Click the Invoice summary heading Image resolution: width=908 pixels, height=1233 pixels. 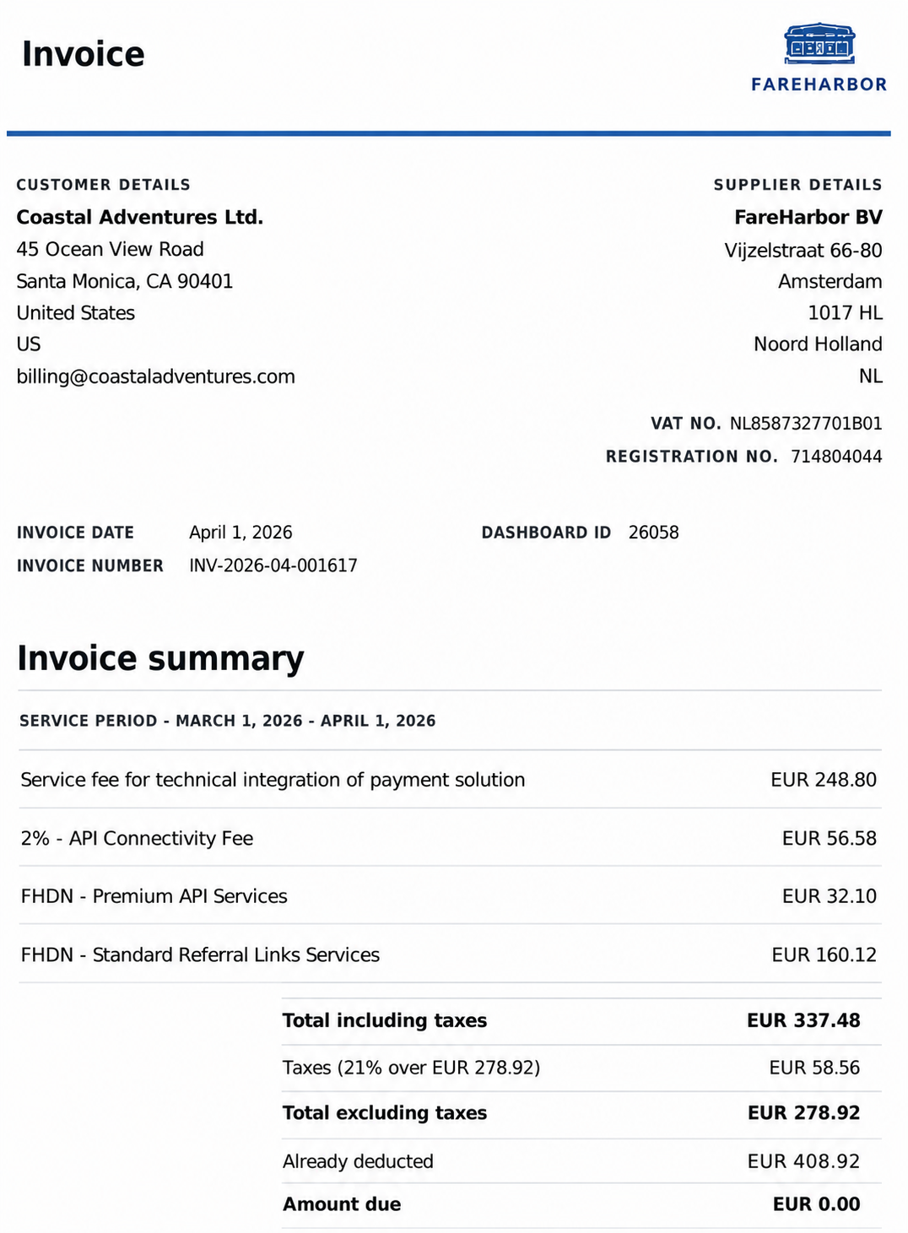tap(160, 658)
